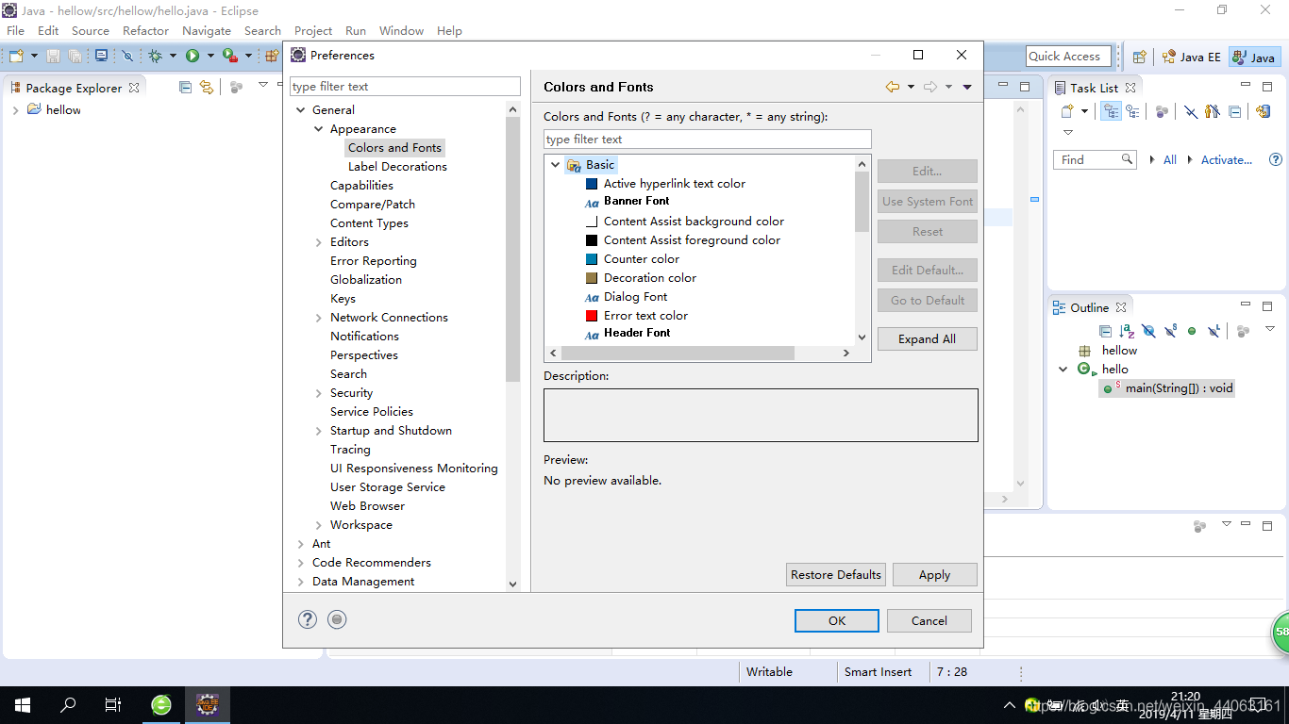This screenshot has width=1289, height=724.
Task: Click the back arrow in Colors and Fonts header
Action: click(892, 87)
